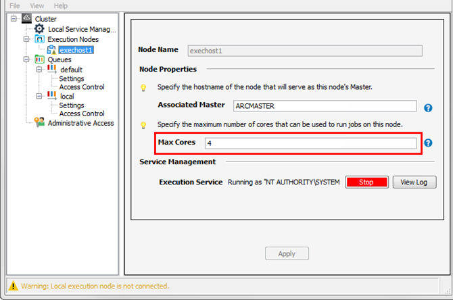453x300 pixels.
Task: Click the Associated Master input field
Action: (x=325, y=106)
